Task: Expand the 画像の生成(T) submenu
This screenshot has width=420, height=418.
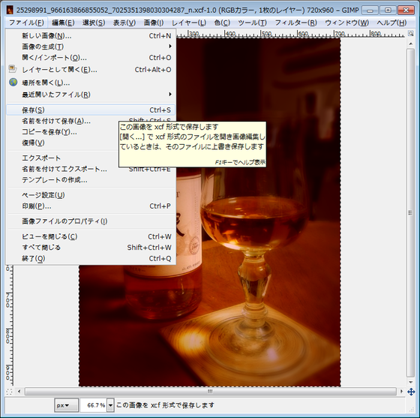Action: point(91,47)
